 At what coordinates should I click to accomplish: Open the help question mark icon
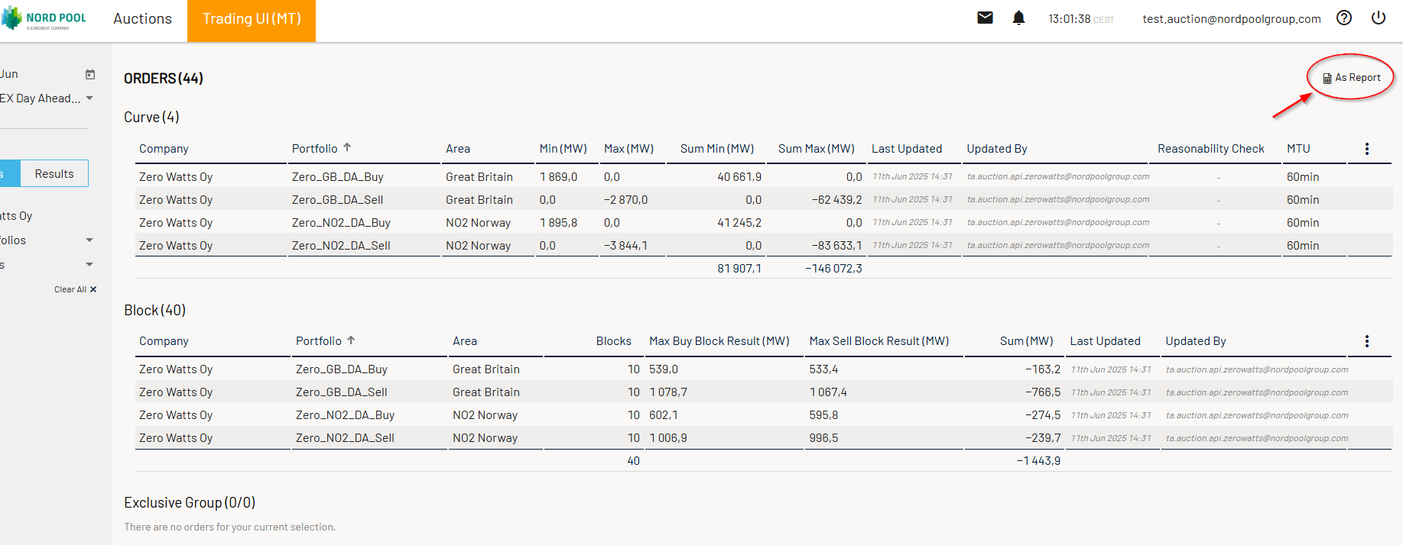click(1344, 18)
